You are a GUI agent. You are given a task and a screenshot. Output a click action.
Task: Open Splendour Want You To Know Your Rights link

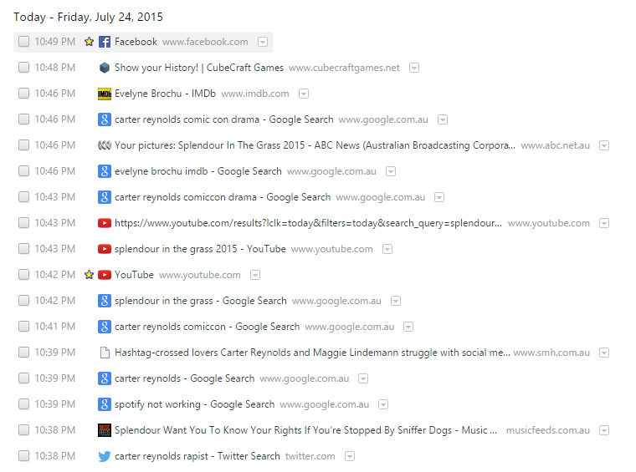pos(305,430)
